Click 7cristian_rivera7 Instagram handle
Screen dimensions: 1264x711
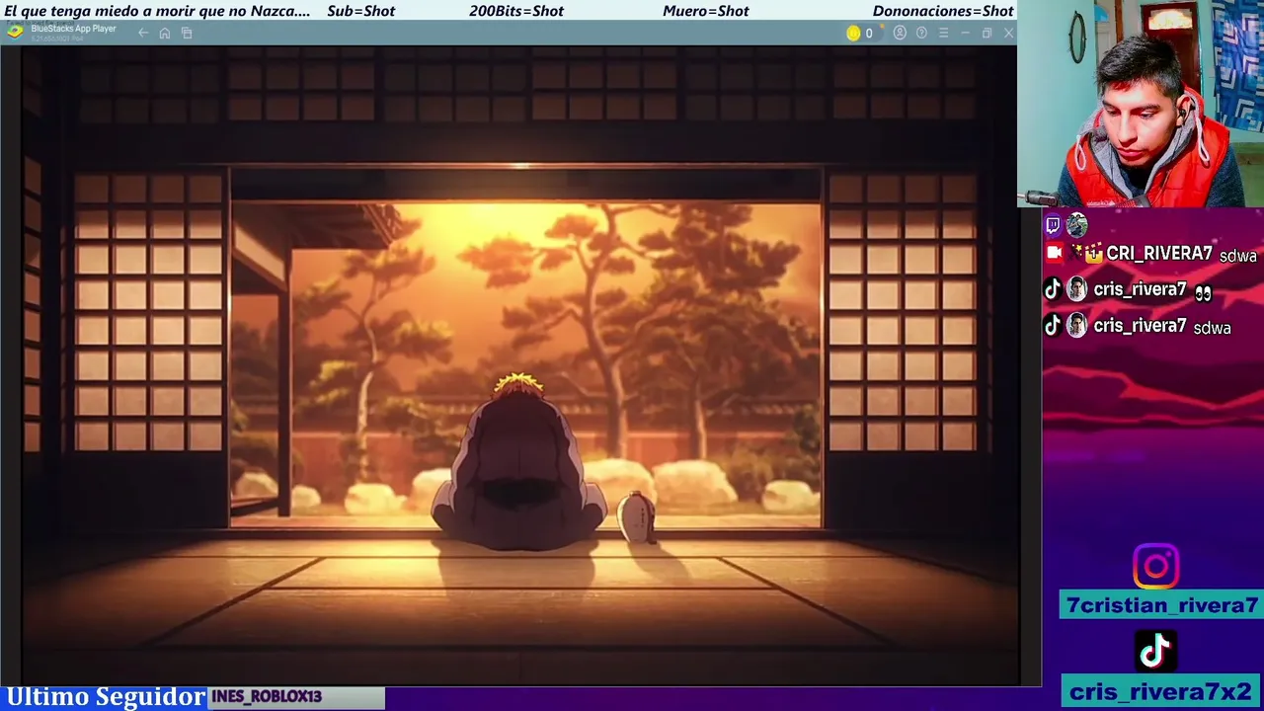point(1161,605)
